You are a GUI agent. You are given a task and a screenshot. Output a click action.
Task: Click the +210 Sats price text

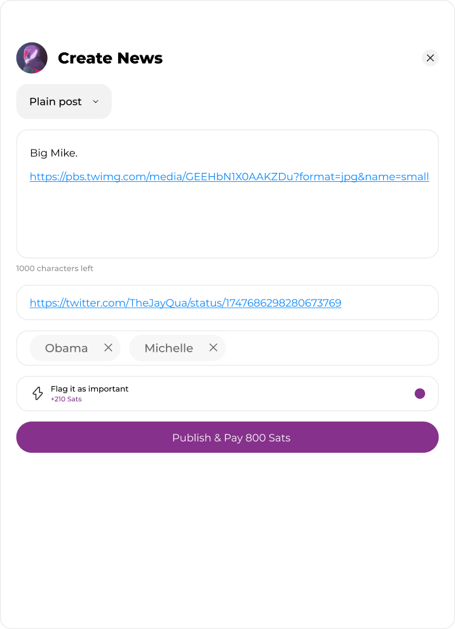coord(66,399)
